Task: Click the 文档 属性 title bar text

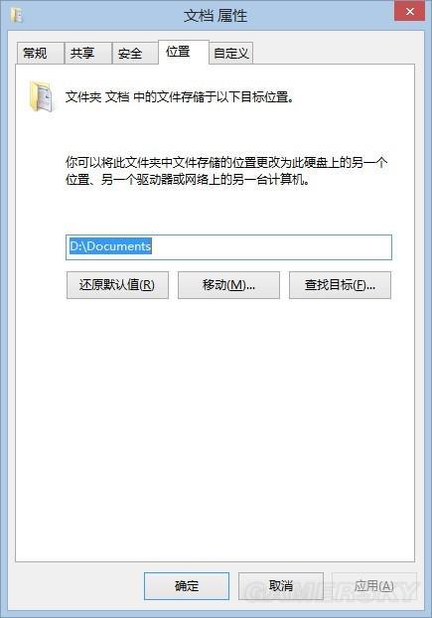Action: (x=216, y=16)
